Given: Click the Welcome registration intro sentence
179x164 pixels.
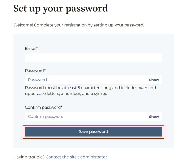Looking at the screenshot, I should [79, 25].
